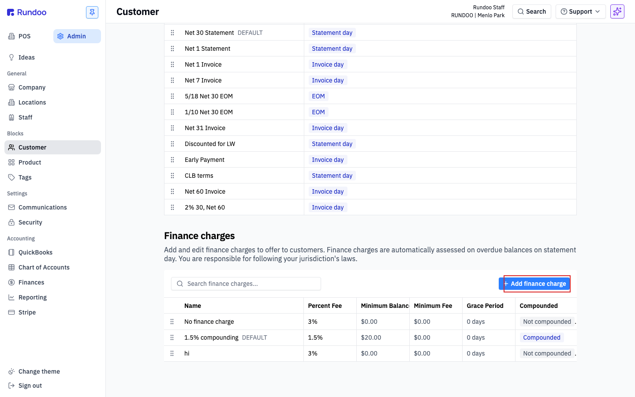Viewport: 635px width, 397px height.
Task: Click the drag handle for Net 30 Statement
Action: [172, 33]
